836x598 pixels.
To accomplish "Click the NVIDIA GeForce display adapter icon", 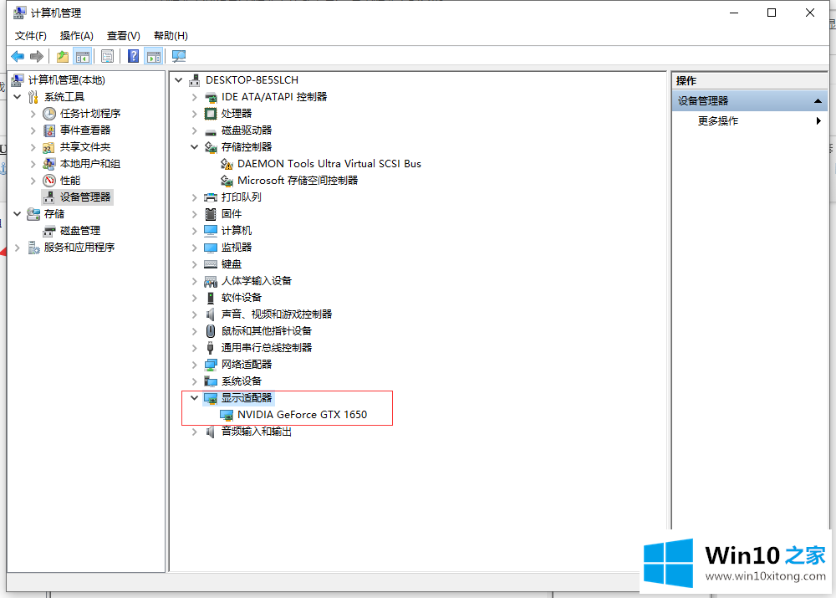I will click(x=227, y=415).
